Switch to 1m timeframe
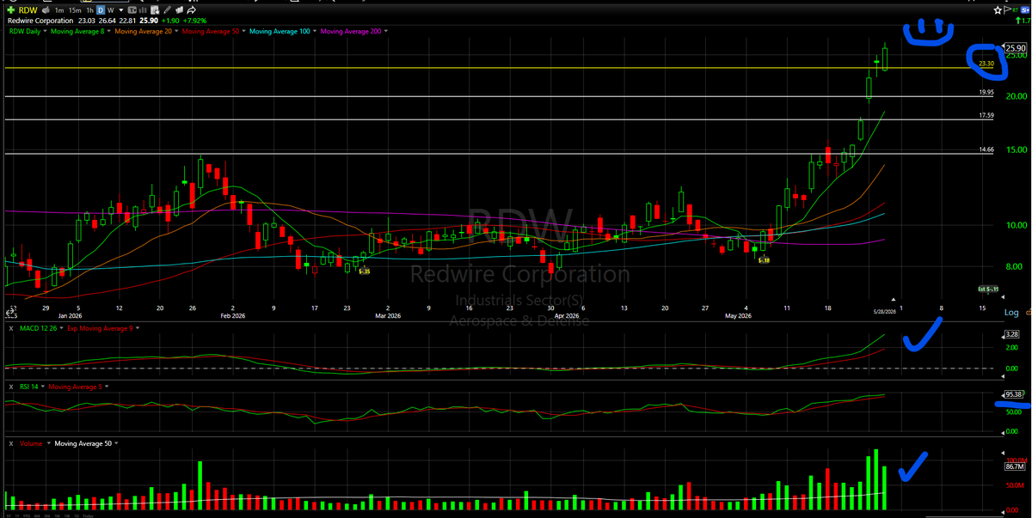The height and width of the screenshot is (518, 1032). [x=59, y=10]
